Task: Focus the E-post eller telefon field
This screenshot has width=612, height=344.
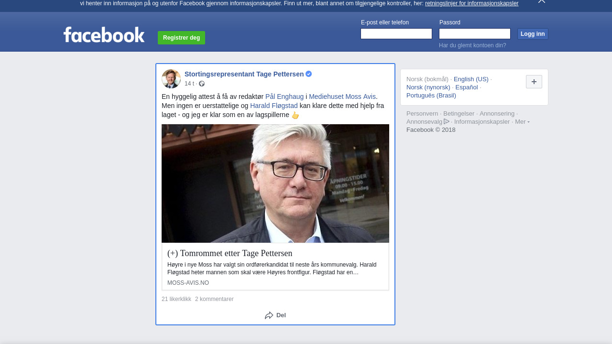Action: (x=396, y=34)
